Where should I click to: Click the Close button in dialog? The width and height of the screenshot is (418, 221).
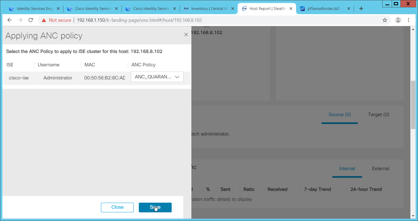coord(117,207)
